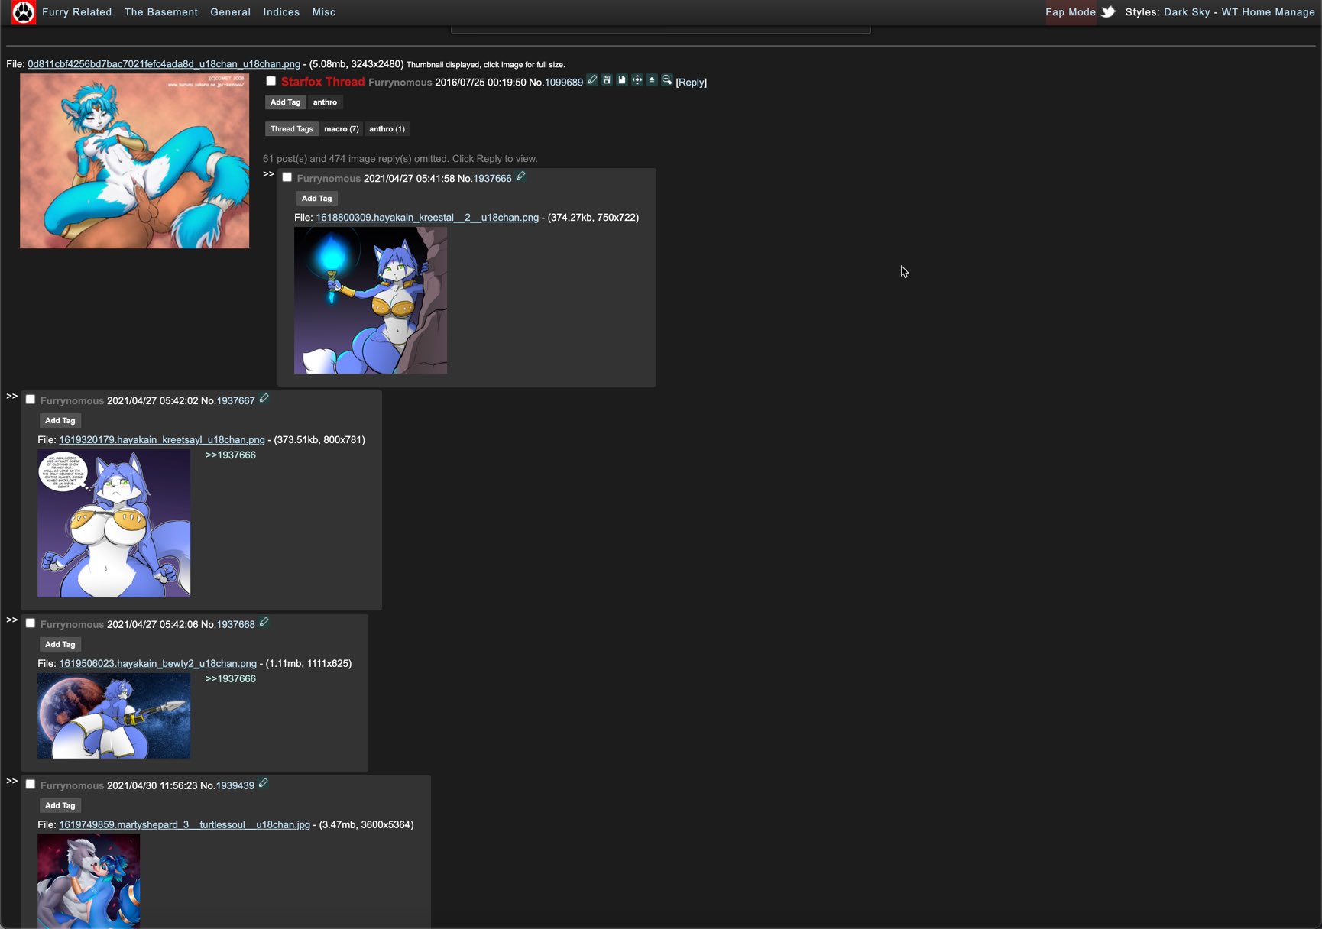The image size is (1322, 929).
Task: Open the Indices menu
Action: coord(281,12)
